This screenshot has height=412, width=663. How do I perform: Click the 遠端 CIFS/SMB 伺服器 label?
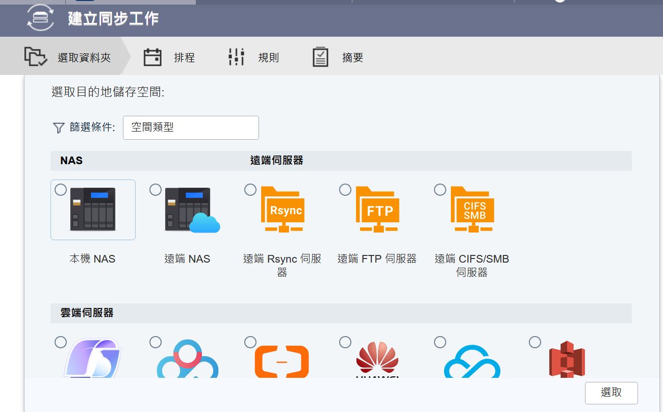[x=472, y=266]
